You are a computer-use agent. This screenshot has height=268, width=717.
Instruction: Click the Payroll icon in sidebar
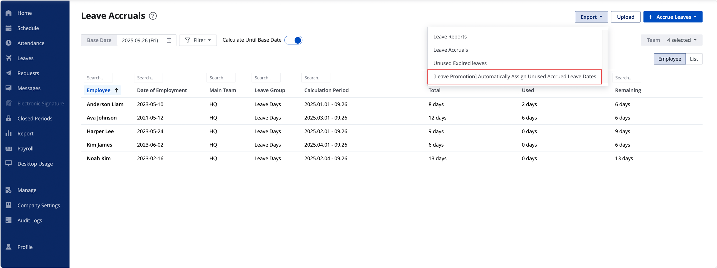(9, 149)
